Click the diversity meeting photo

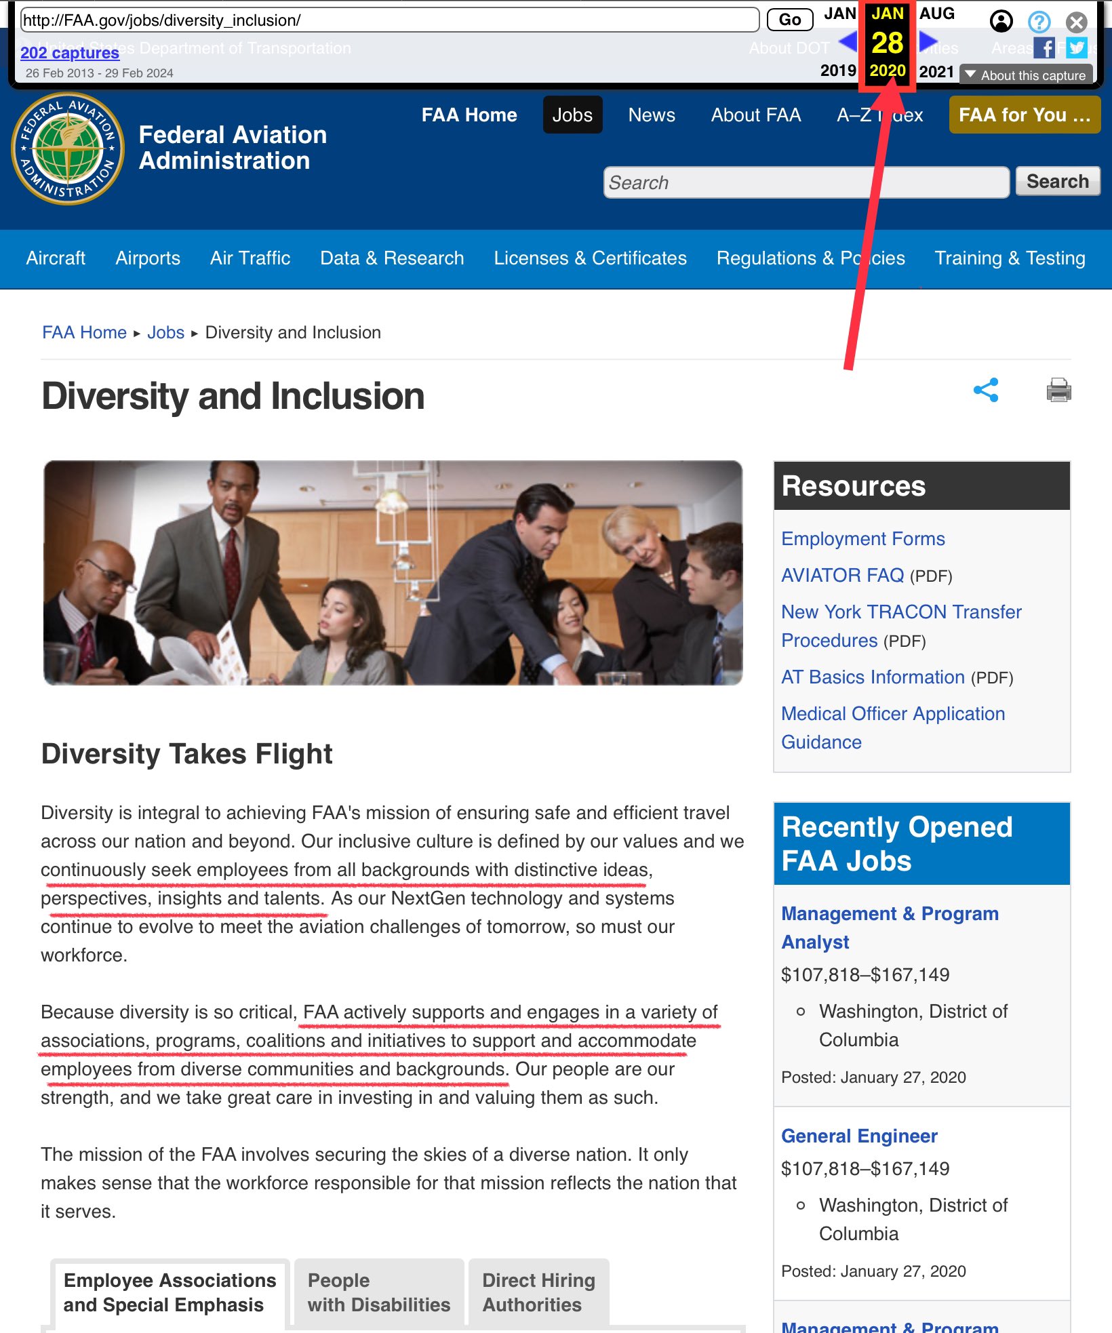pyautogui.click(x=393, y=572)
